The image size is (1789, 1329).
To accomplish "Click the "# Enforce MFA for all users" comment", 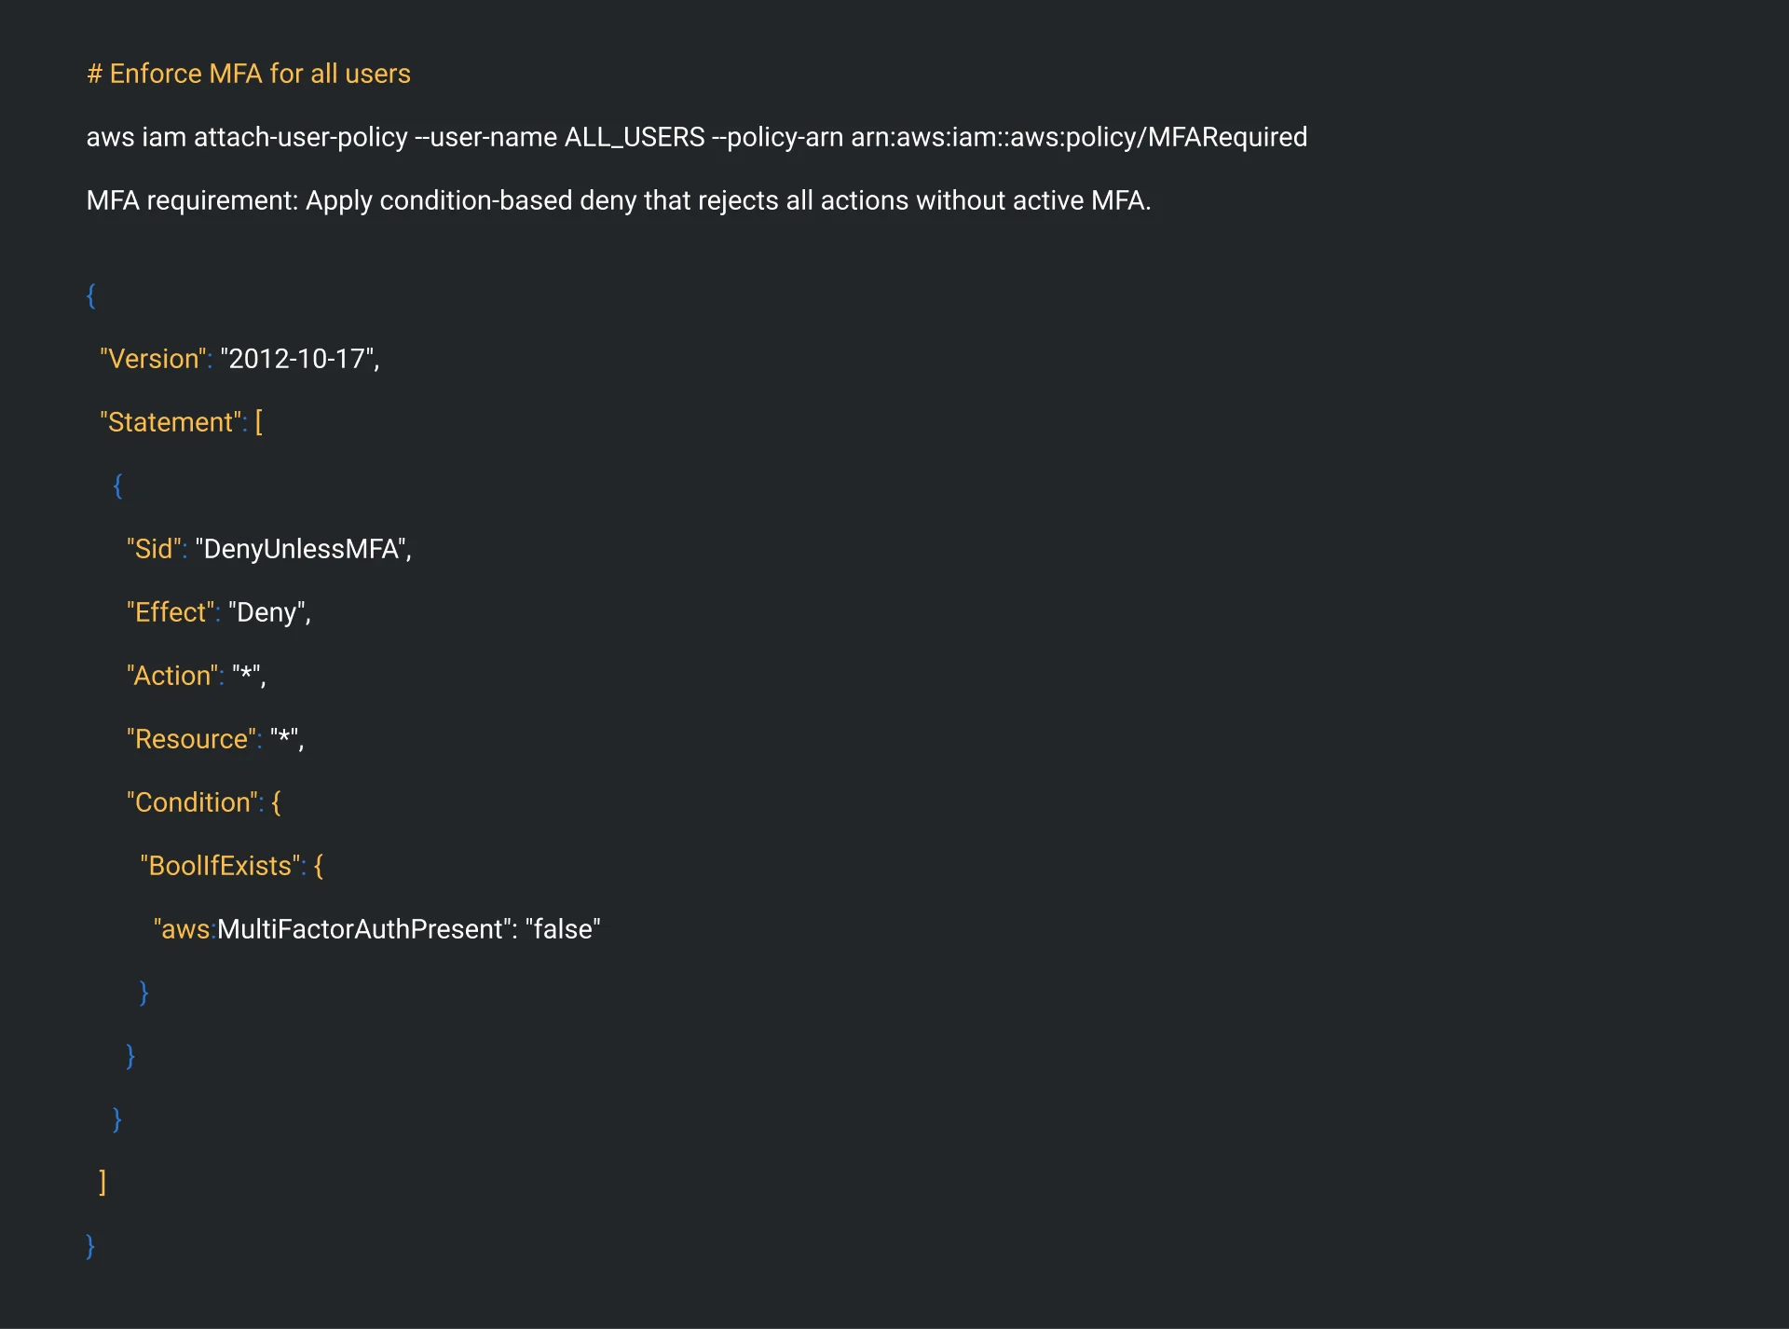I will [x=249, y=74].
